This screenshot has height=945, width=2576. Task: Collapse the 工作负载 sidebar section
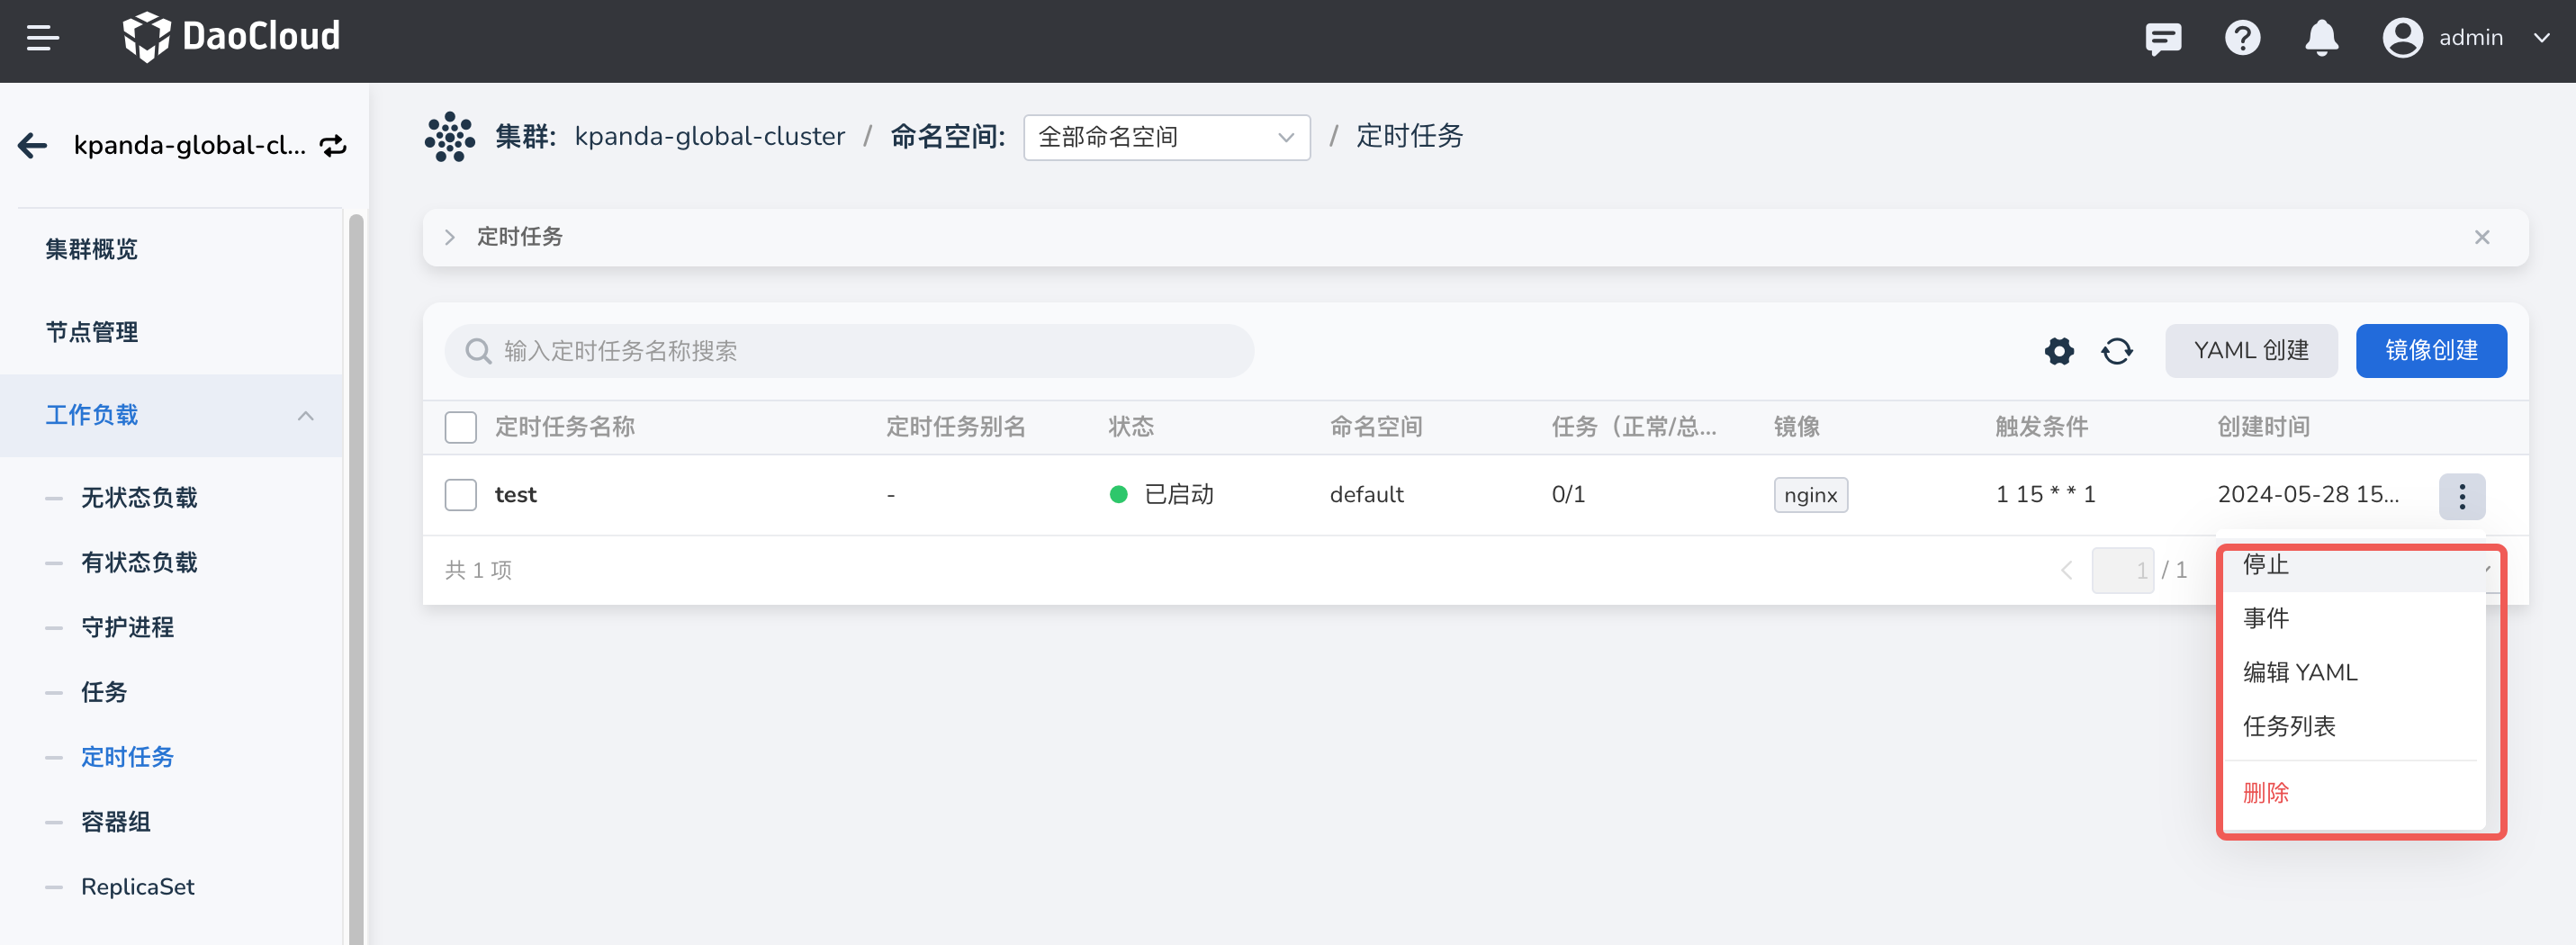tap(305, 415)
